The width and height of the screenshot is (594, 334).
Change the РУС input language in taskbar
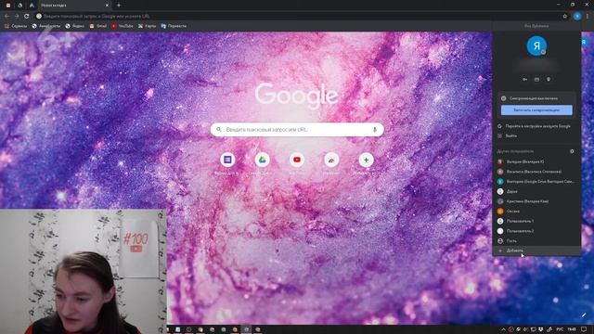(x=560, y=329)
